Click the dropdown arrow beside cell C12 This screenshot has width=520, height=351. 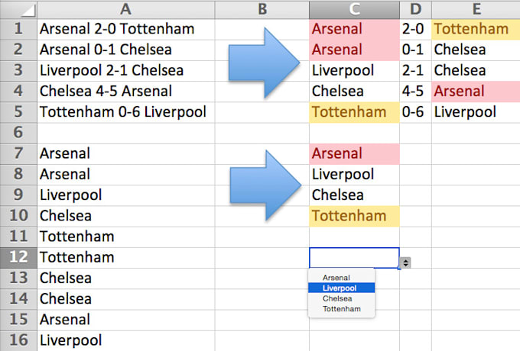[x=405, y=262]
